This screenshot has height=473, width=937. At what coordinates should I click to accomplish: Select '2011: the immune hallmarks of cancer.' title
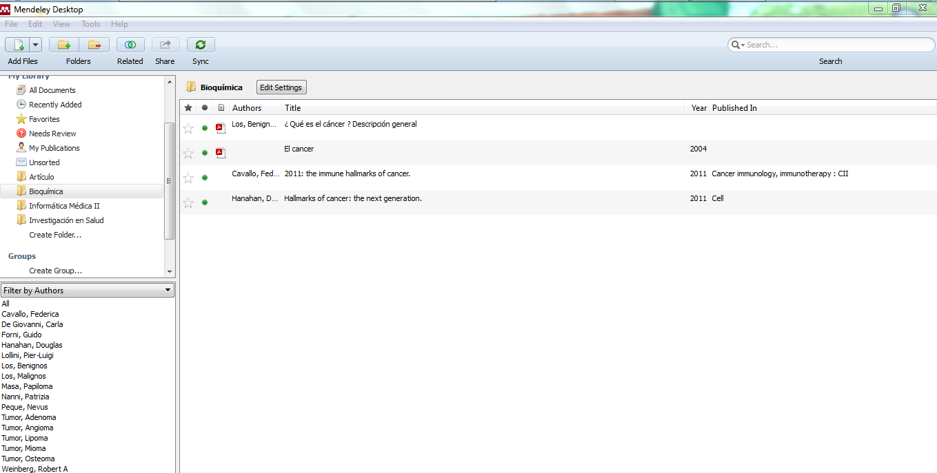pos(347,174)
